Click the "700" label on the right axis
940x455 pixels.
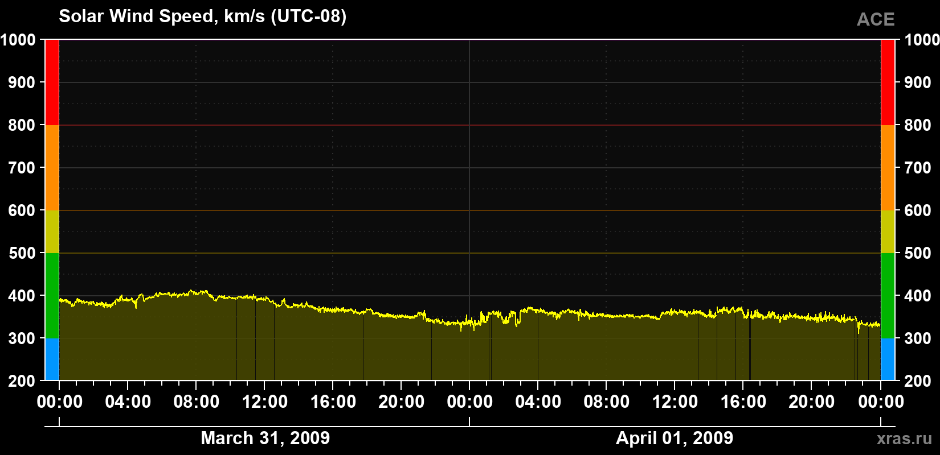point(918,168)
